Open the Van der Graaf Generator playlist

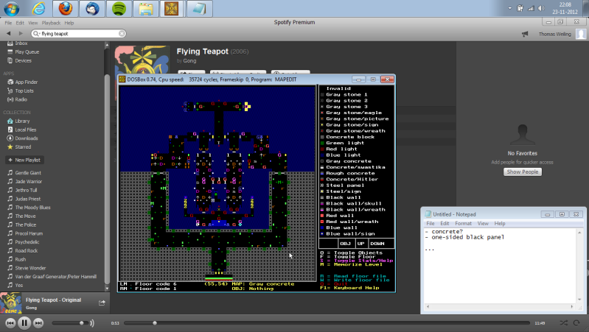55,277
